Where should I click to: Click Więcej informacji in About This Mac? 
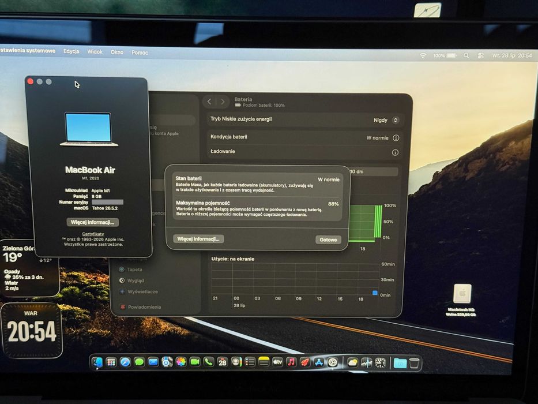(93, 222)
